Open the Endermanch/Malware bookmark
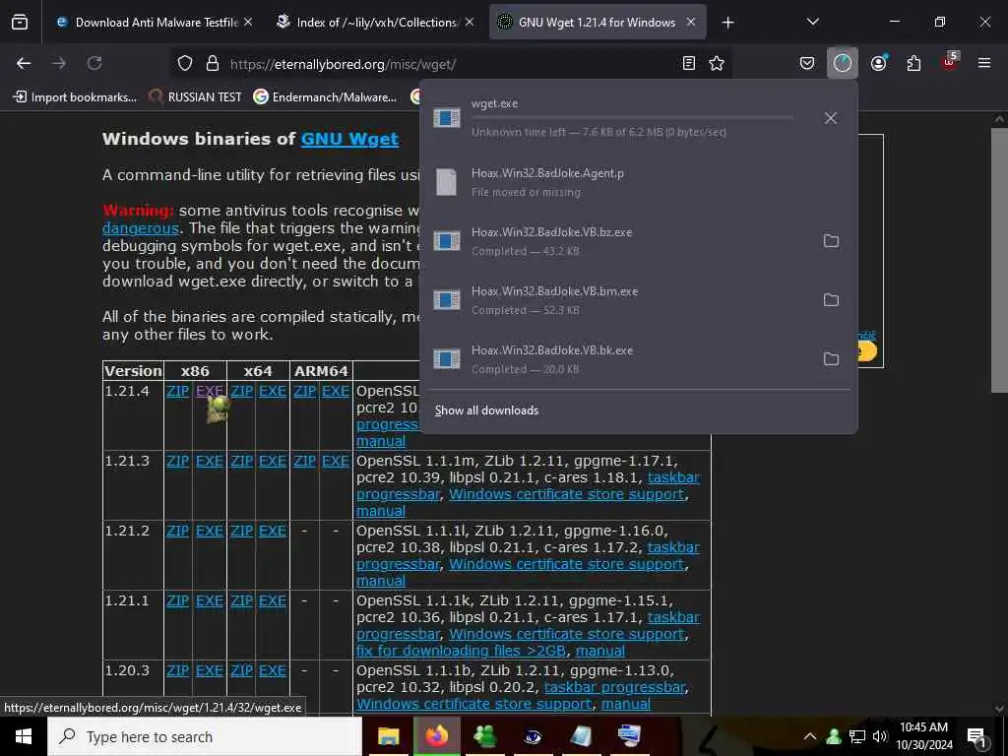The image size is (1008, 756). [x=325, y=97]
